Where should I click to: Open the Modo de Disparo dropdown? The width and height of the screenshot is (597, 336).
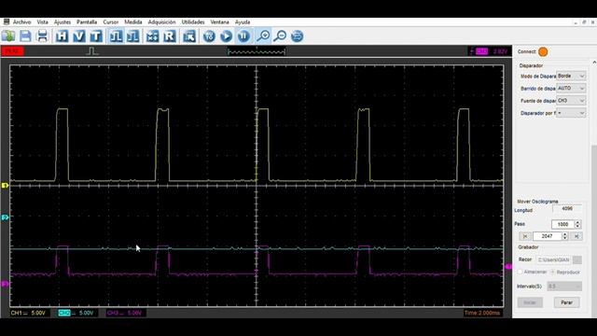[x=571, y=77]
